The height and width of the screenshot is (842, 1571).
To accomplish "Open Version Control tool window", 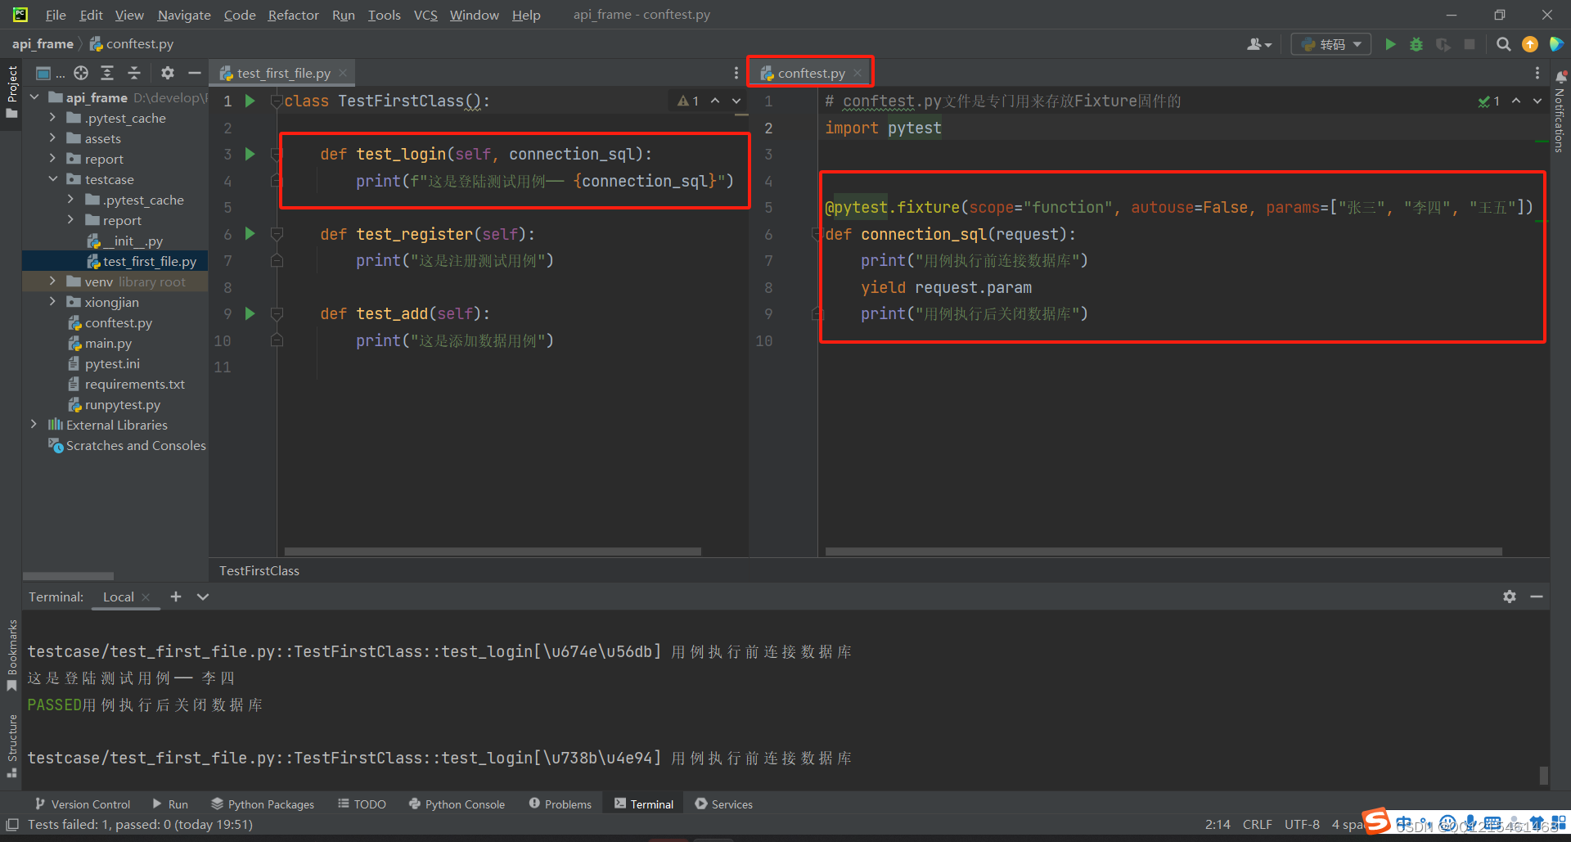I will click(x=83, y=804).
